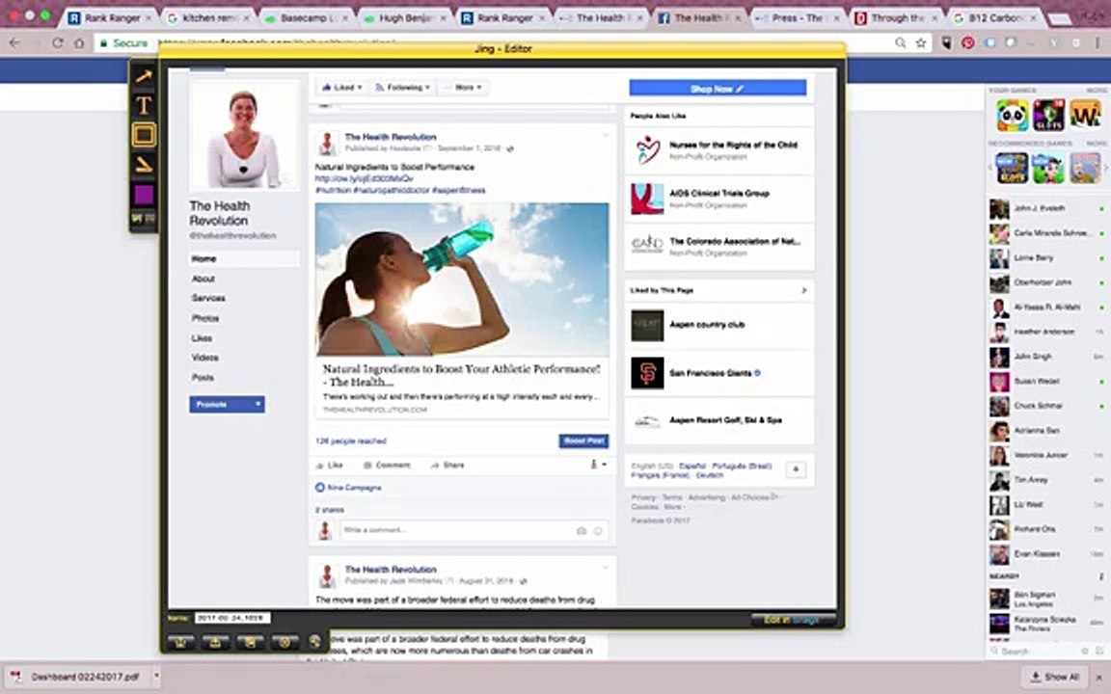
Task: Like the water bottle post
Action: click(x=330, y=466)
